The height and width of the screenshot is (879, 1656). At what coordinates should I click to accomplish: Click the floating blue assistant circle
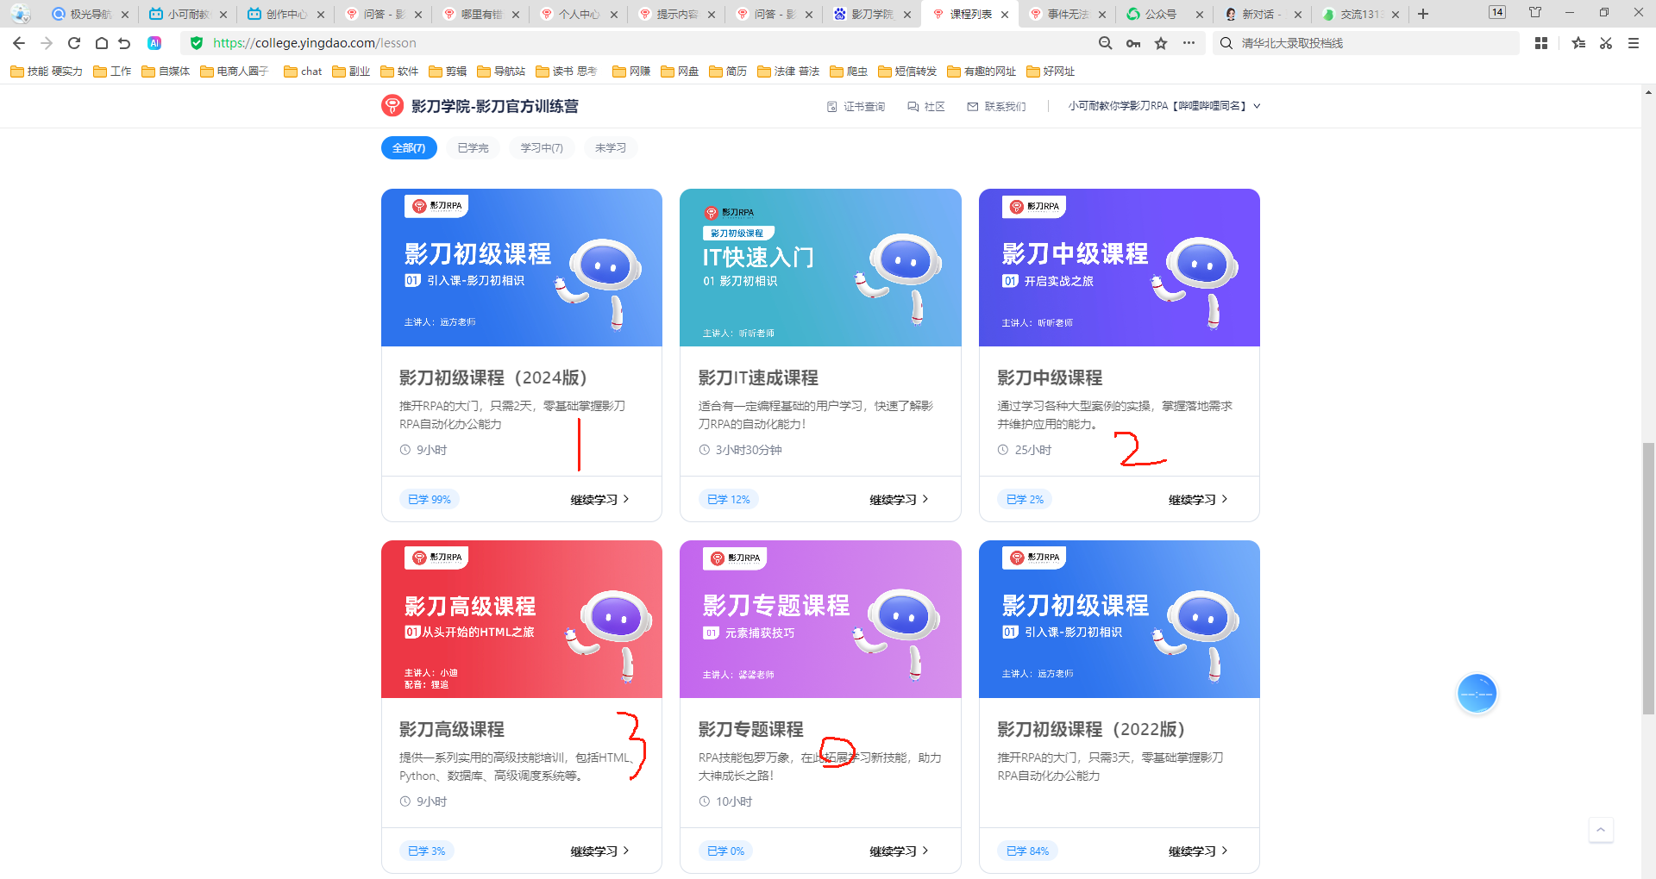tap(1477, 694)
